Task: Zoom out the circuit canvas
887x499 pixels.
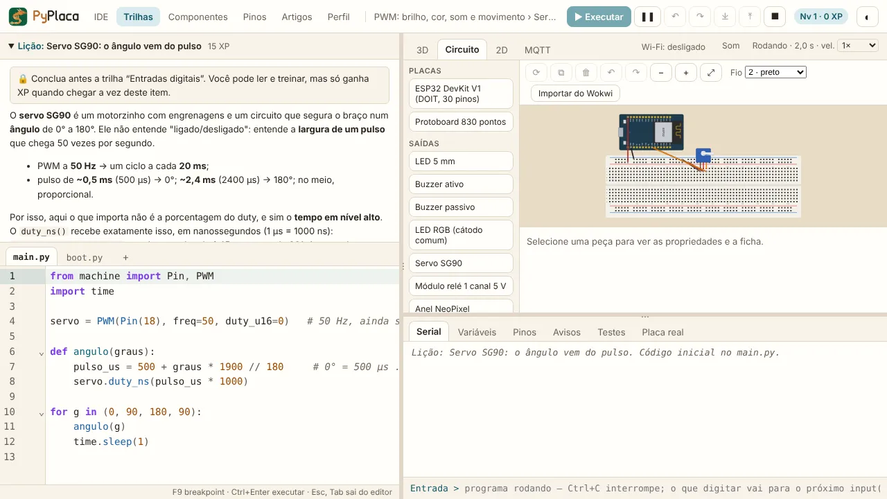Action: click(661, 72)
